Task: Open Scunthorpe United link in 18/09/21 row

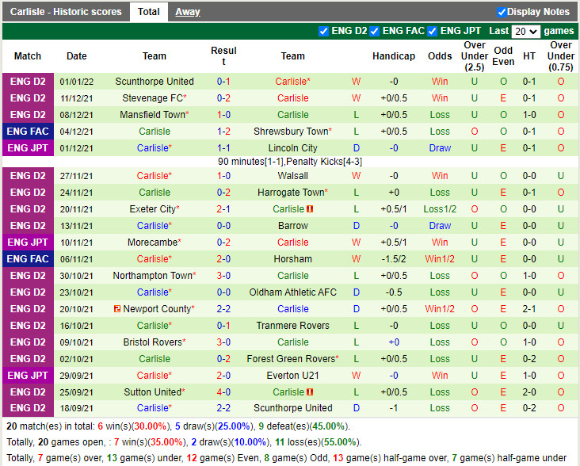Action: [x=292, y=408]
